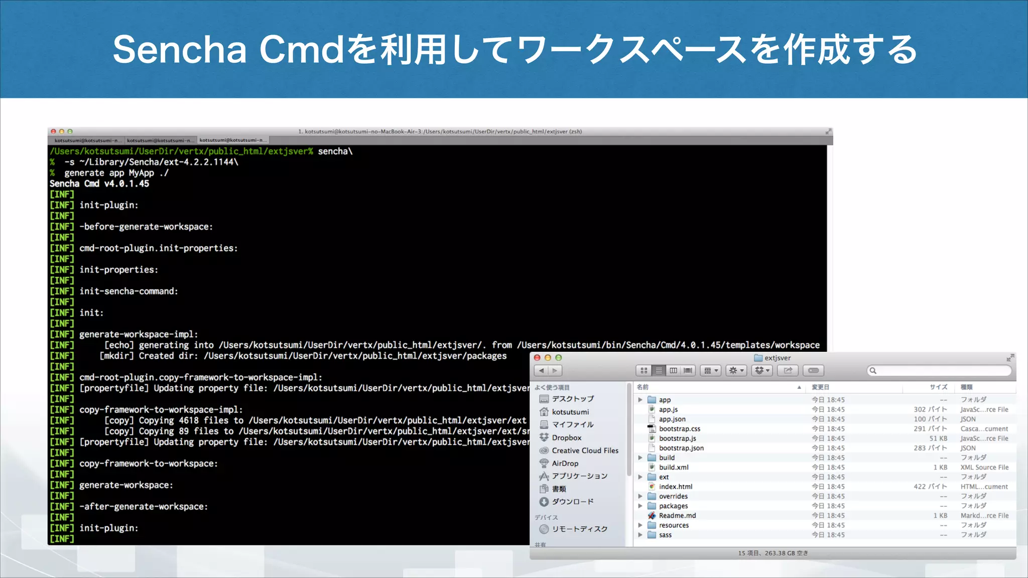The height and width of the screenshot is (578, 1028).
Task: Switch Finder to icon view
Action: [x=644, y=371]
